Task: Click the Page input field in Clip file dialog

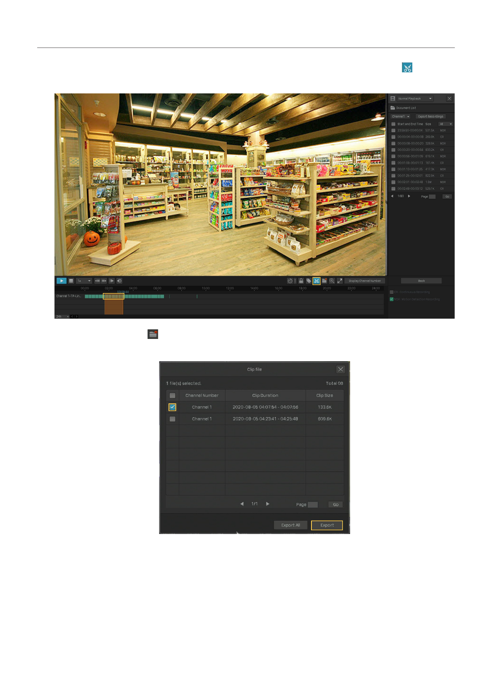Action: click(x=313, y=505)
